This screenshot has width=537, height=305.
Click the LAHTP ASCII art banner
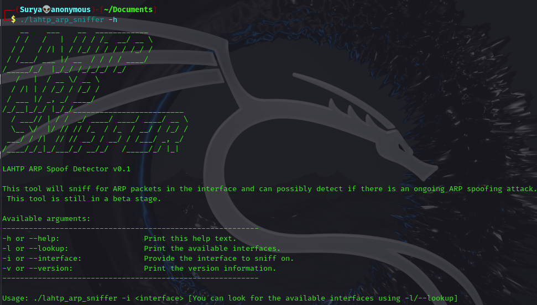77,51
